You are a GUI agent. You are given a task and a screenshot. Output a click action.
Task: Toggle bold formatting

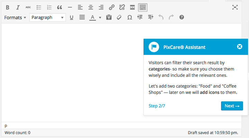pyautogui.click(x=8, y=7)
